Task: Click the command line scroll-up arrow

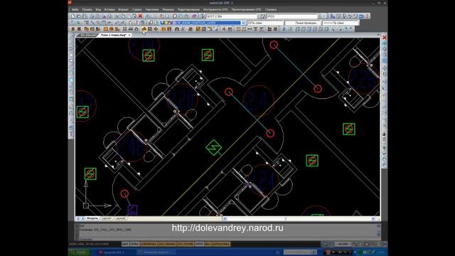Action: 378,226
